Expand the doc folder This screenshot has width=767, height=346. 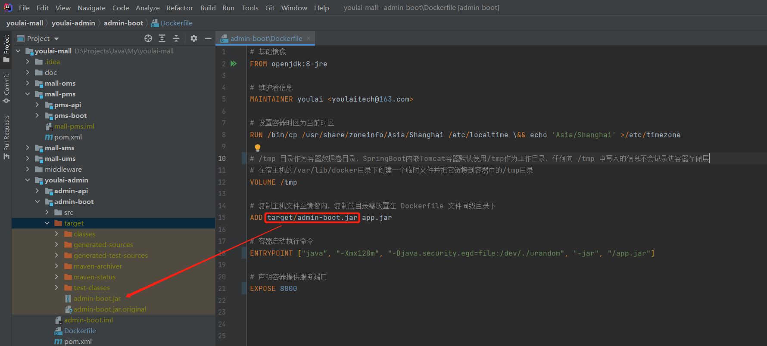[28, 72]
